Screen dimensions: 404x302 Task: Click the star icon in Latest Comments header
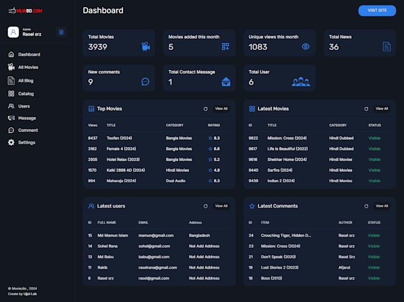pyautogui.click(x=252, y=206)
